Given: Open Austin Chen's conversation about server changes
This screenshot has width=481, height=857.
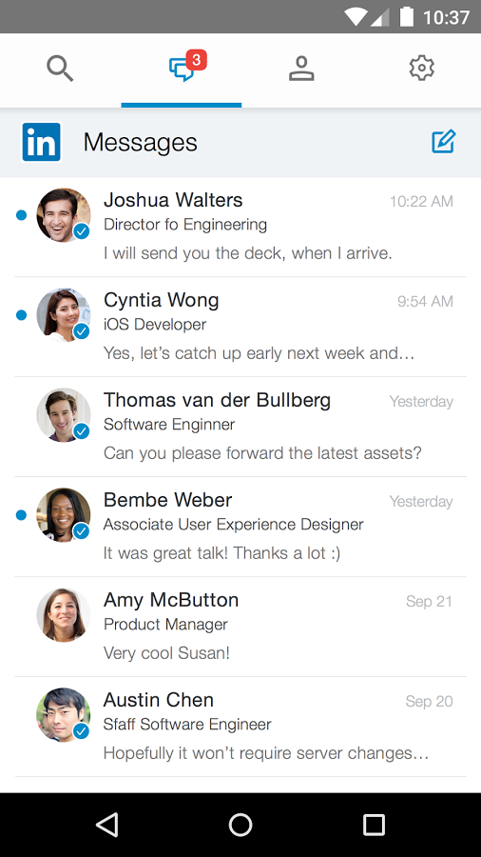Looking at the screenshot, I should [240, 727].
